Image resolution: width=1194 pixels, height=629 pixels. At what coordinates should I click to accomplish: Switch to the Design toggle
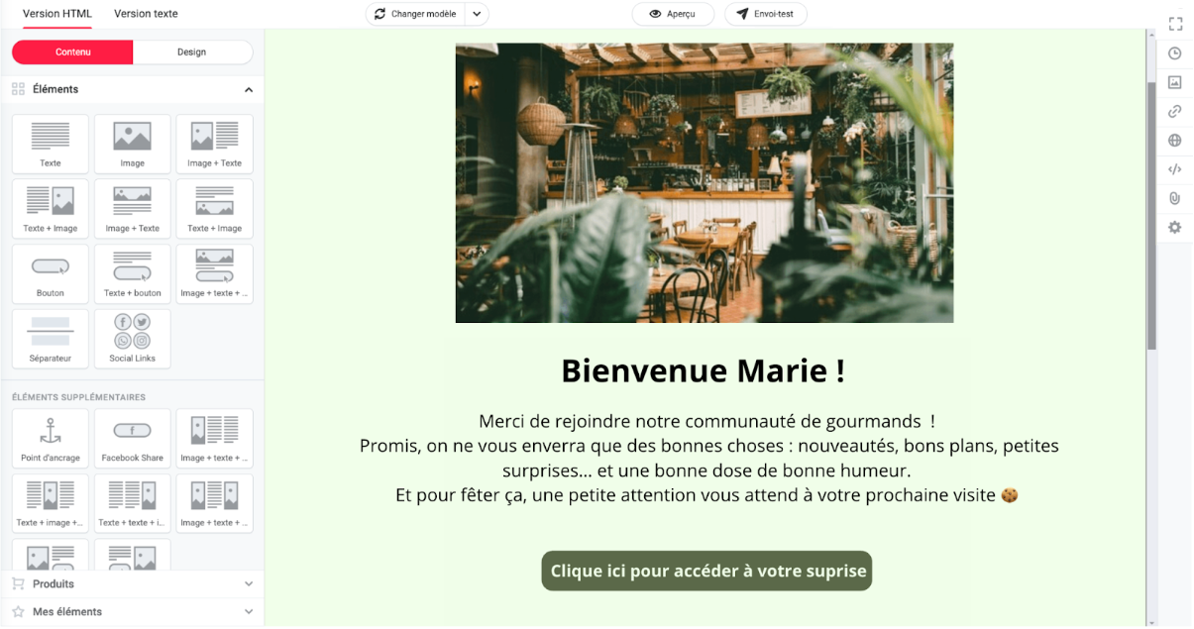(x=192, y=52)
